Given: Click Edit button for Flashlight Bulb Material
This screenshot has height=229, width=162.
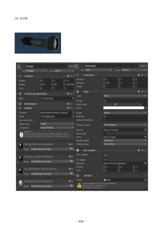Looking at the screenshot, I should pyautogui.click(x=71, y=186).
